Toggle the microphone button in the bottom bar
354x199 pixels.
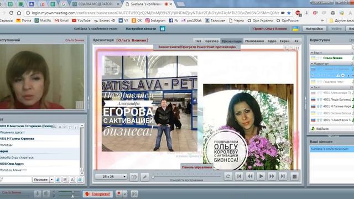click(x=38, y=194)
